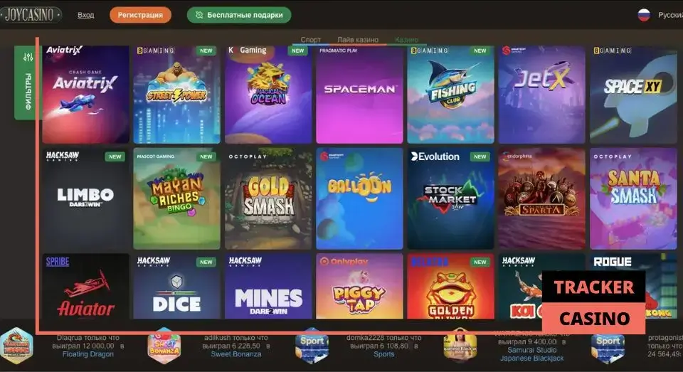The height and width of the screenshot is (372, 683).
Task: Select the Казино tab
Action: pyautogui.click(x=406, y=40)
